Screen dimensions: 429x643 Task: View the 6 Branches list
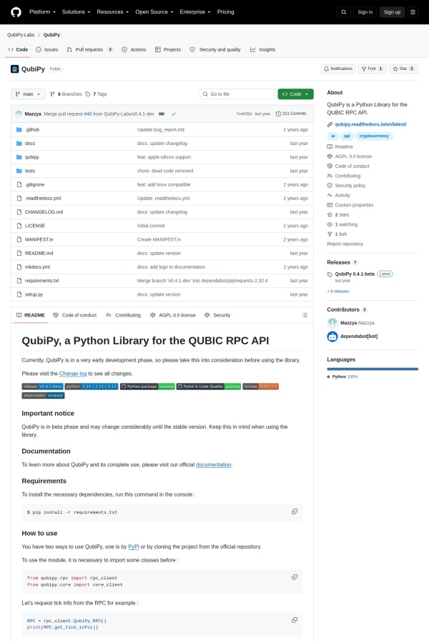[x=66, y=94]
